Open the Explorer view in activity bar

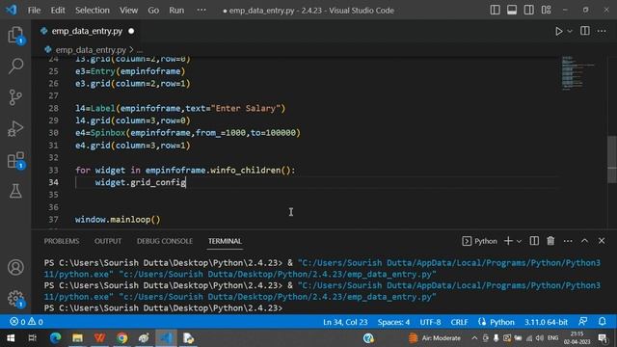(x=15, y=35)
